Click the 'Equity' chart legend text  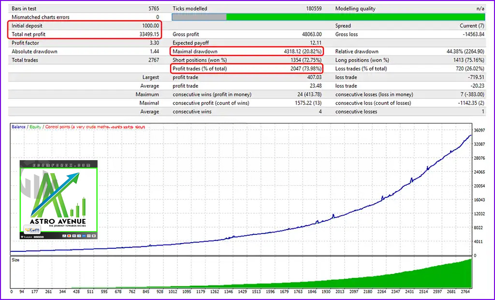click(x=35, y=127)
